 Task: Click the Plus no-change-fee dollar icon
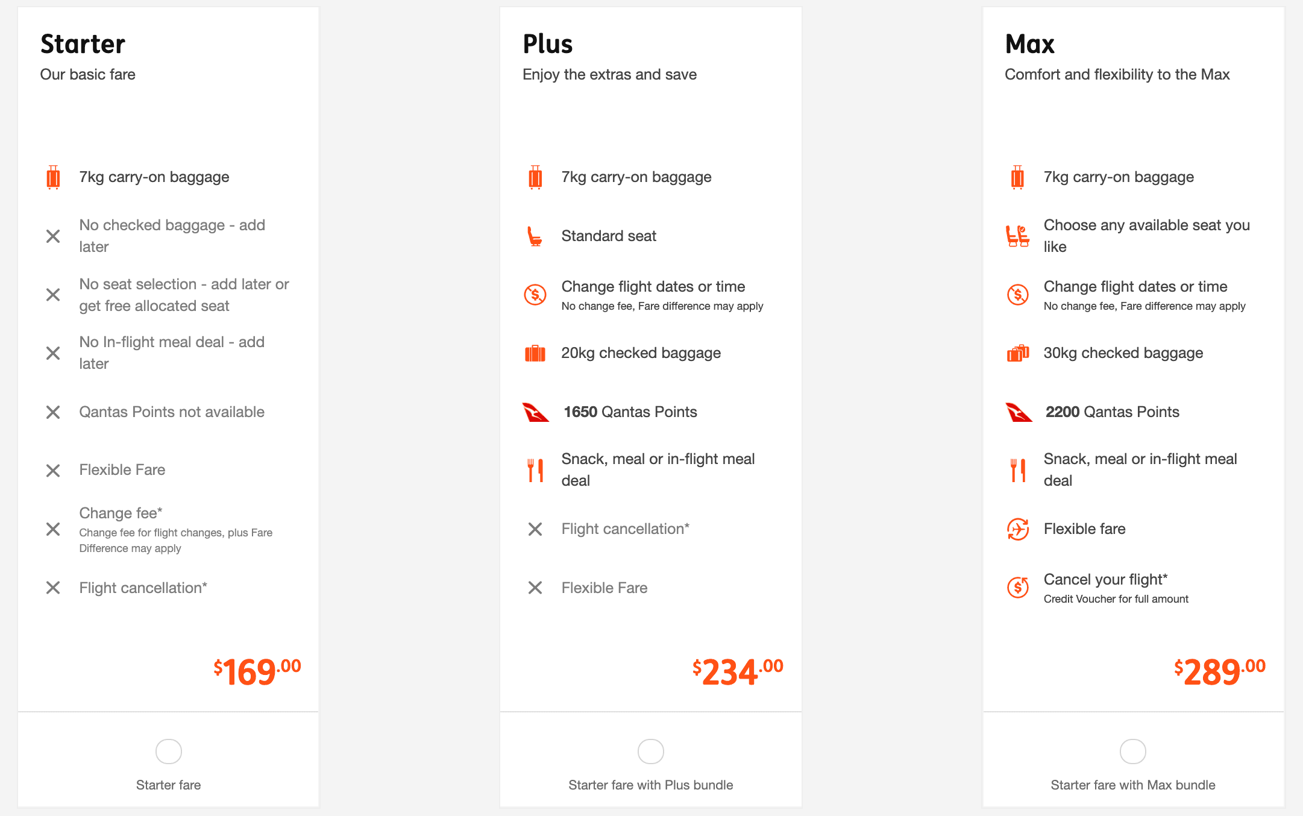coord(535,295)
